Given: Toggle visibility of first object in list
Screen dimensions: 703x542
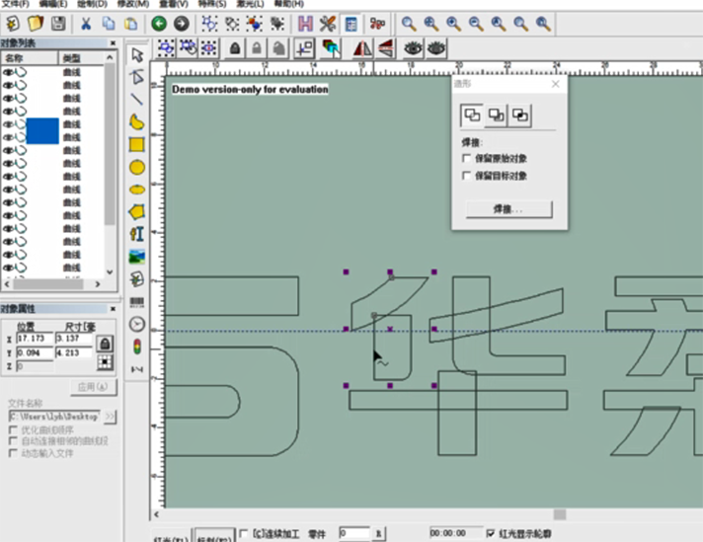Looking at the screenshot, I should coord(9,73).
